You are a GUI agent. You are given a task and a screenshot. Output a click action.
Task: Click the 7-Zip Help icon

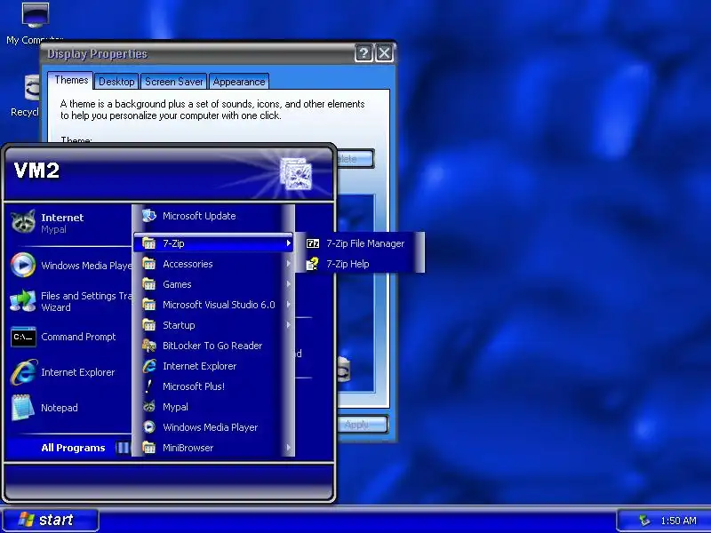pyautogui.click(x=313, y=264)
